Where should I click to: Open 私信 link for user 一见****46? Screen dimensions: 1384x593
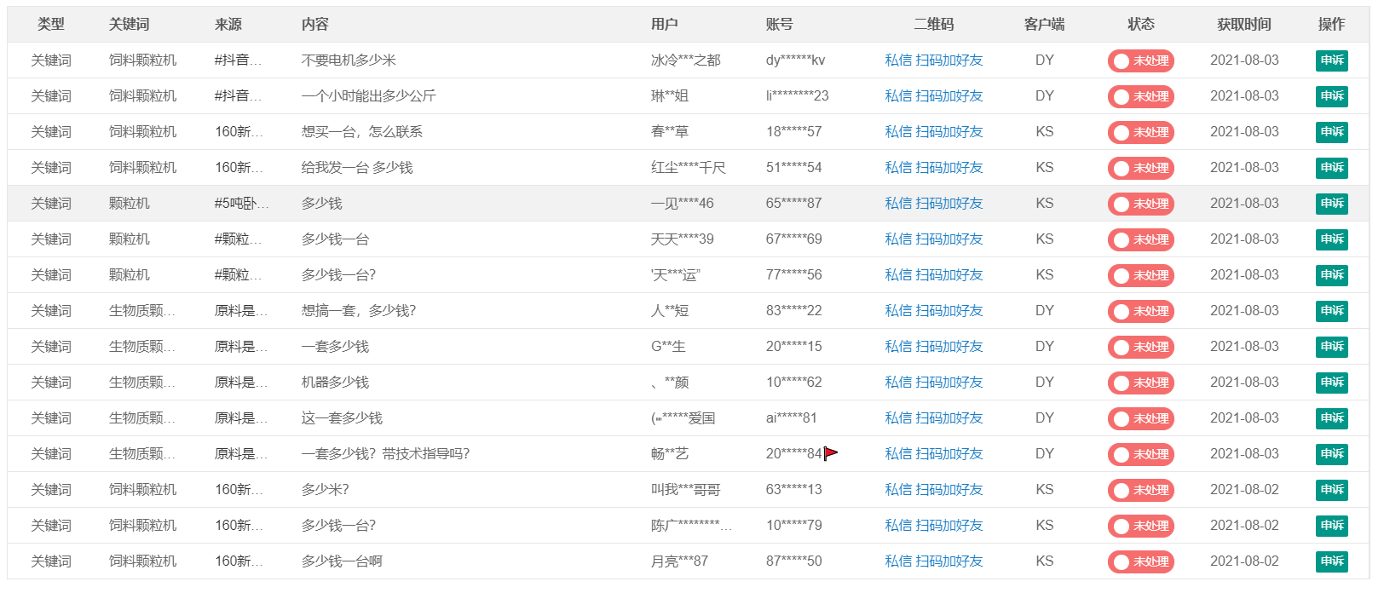(898, 204)
